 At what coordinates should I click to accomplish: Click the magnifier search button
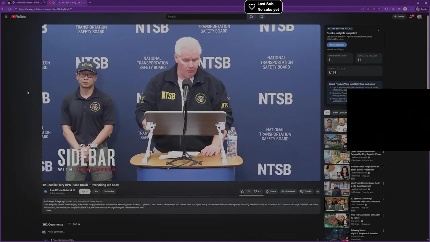click(x=251, y=16)
